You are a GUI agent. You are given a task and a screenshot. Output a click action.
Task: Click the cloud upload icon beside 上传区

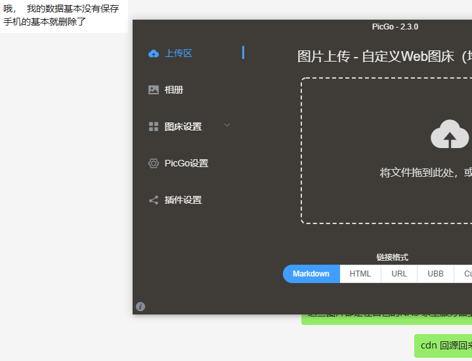pyautogui.click(x=154, y=54)
